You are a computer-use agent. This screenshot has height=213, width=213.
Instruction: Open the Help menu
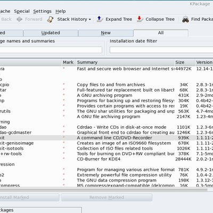click(x=61, y=11)
